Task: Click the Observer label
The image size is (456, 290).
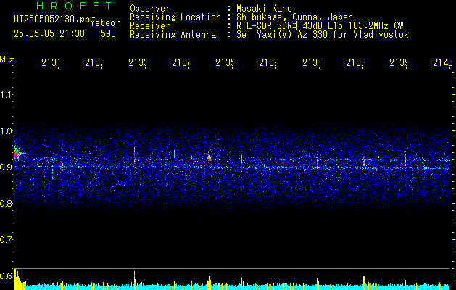Action: click(x=150, y=9)
